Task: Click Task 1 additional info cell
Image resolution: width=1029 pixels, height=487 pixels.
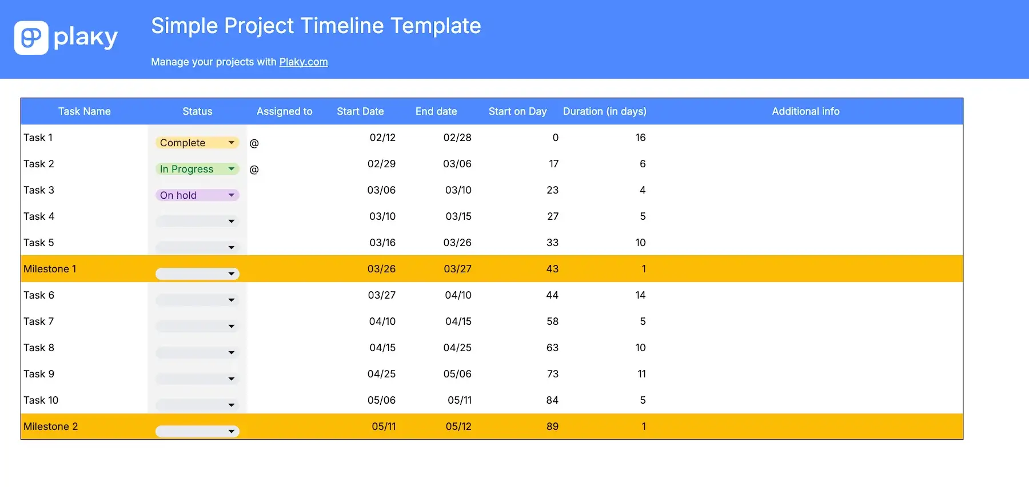Action: pos(805,138)
